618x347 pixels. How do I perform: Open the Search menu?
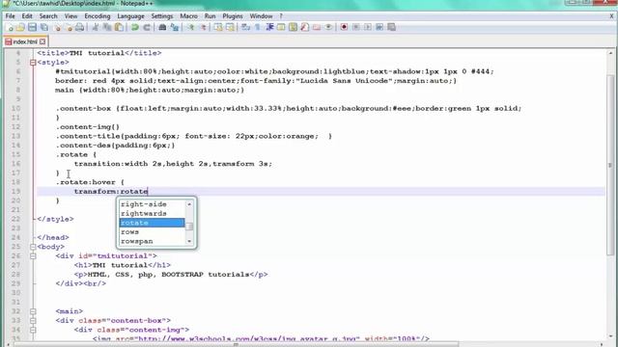pyautogui.click(x=48, y=16)
